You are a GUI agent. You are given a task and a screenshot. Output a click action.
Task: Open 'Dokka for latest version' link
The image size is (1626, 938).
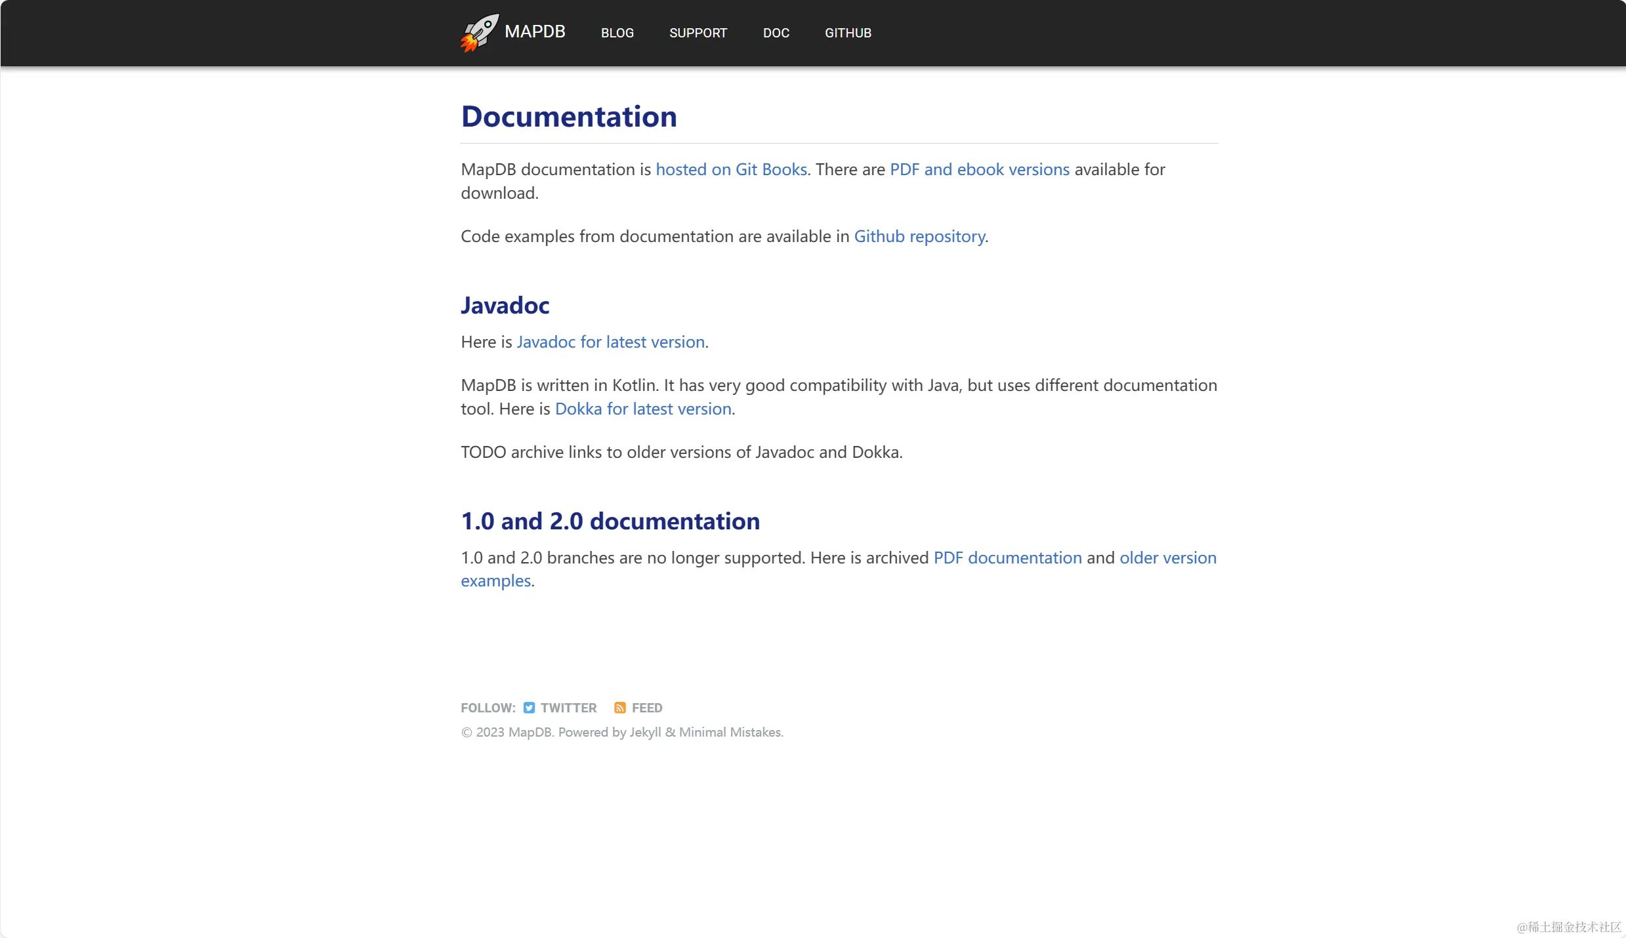pyautogui.click(x=643, y=409)
